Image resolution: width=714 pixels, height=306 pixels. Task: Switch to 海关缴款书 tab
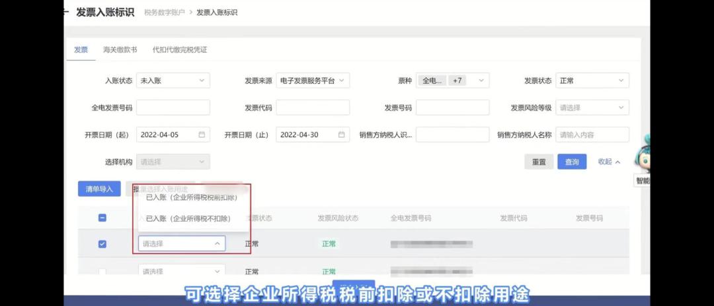[x=120, y=50]
